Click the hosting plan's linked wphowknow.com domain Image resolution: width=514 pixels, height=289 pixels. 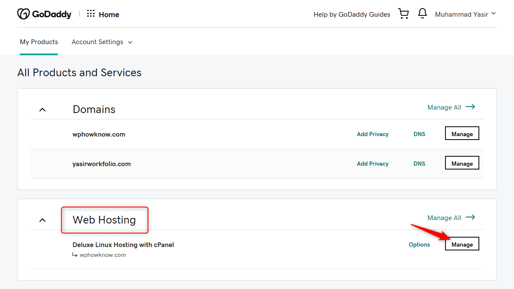[x=103, y=255]
